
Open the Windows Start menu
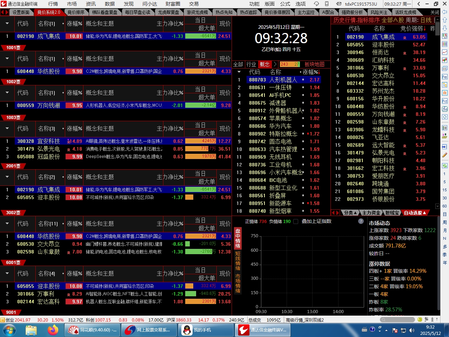(9, 330)
